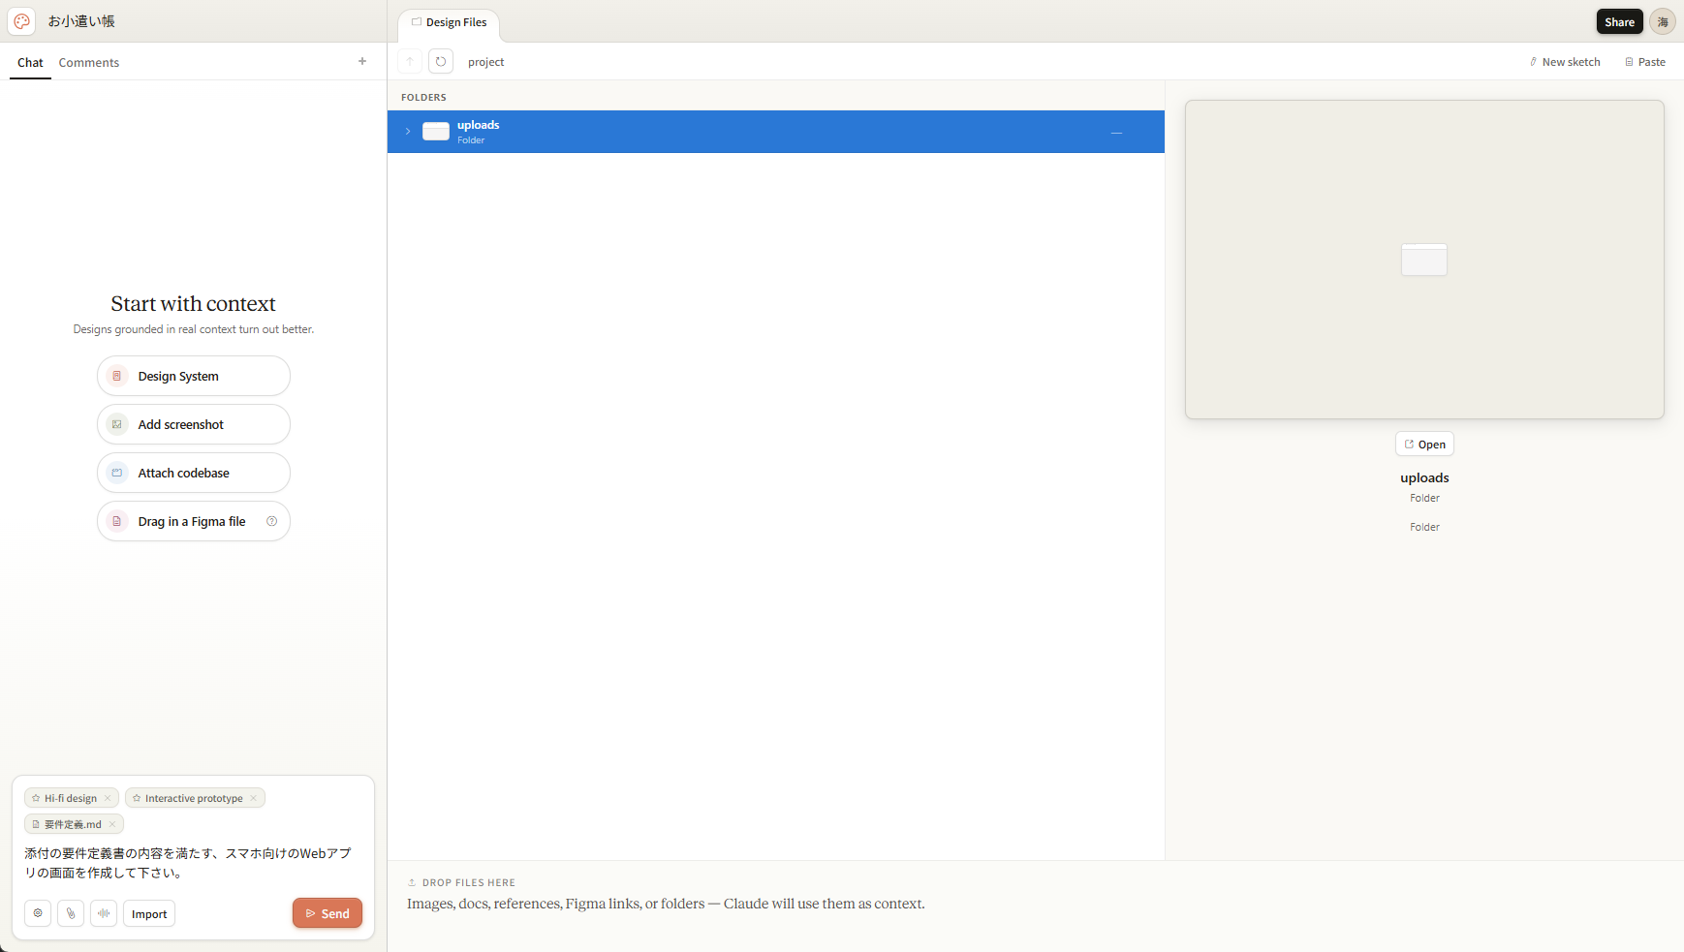The height and width of the screenshot is (952, 1684).
Task: Click the refresh icon beside project path
Action: pos(441,62)
